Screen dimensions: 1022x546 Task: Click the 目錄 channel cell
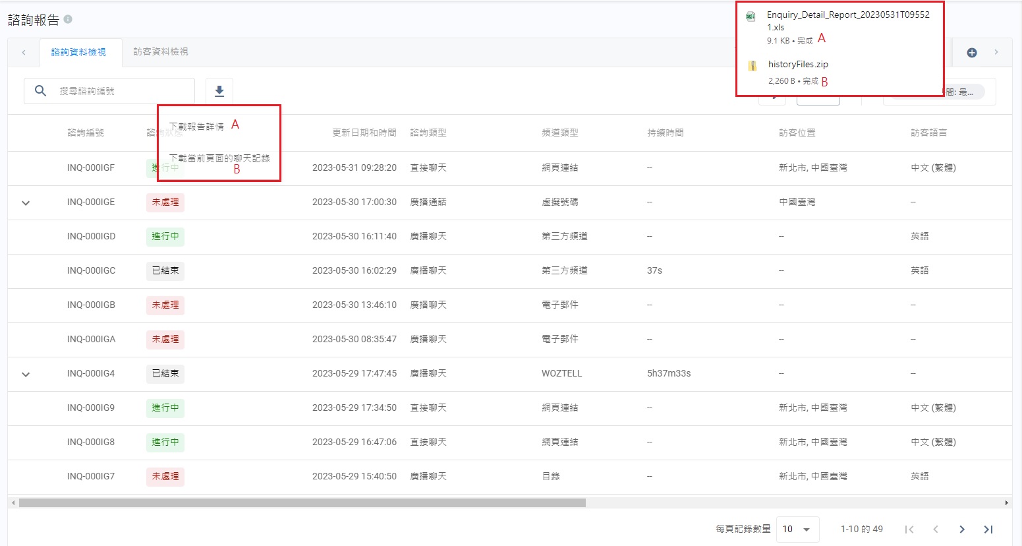coord(551,476)
